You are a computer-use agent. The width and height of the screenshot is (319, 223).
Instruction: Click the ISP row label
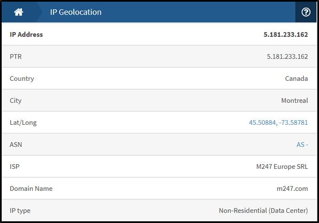(15, 167)
